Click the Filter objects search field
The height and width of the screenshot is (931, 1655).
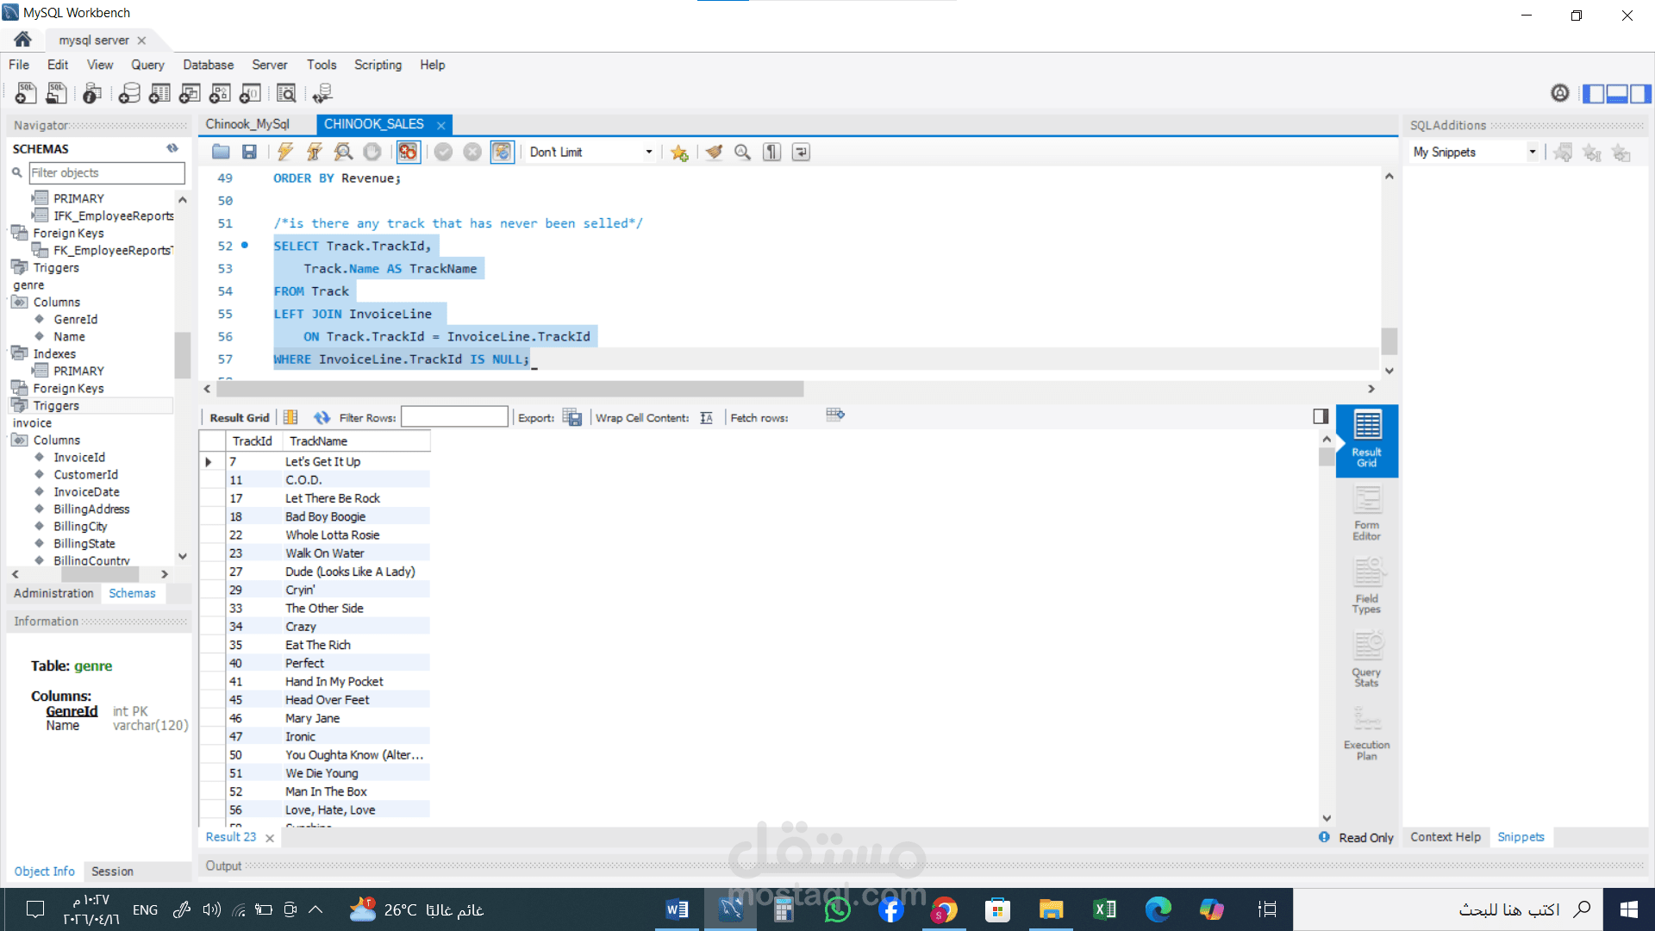point(107,172)
